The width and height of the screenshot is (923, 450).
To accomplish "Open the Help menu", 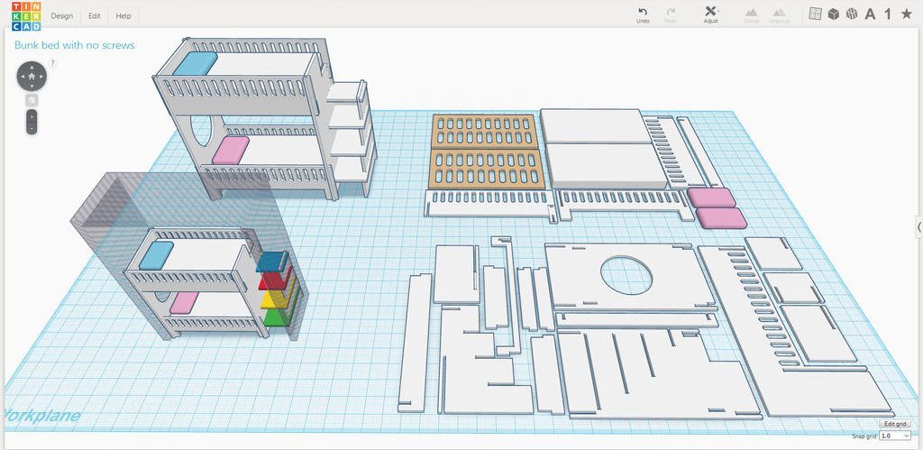I will tap(123, 16).
